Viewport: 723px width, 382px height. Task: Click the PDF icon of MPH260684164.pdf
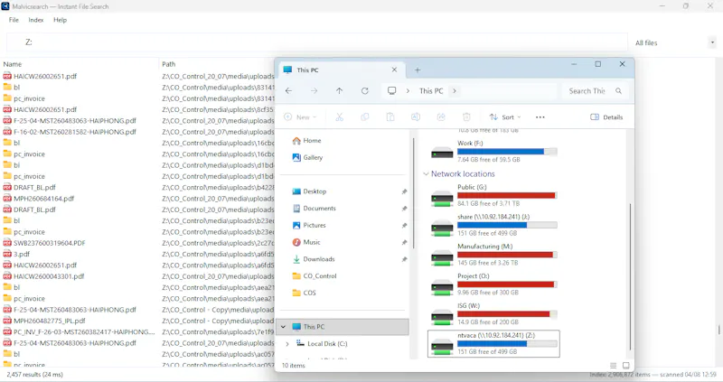coord(7,199)
